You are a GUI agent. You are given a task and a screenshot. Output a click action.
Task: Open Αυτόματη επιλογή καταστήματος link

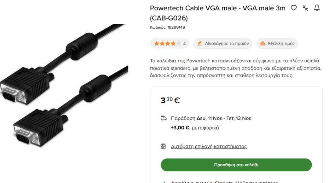pos(209,146)
